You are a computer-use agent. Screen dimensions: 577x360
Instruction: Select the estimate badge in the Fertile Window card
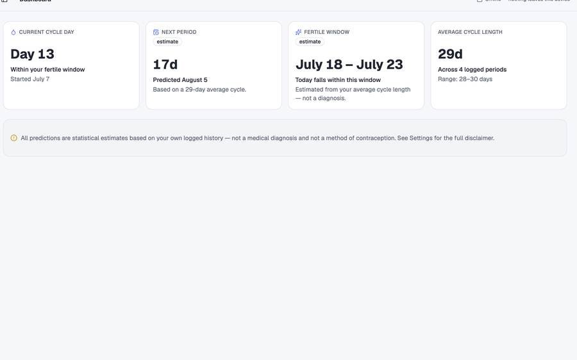pos(310,42)
